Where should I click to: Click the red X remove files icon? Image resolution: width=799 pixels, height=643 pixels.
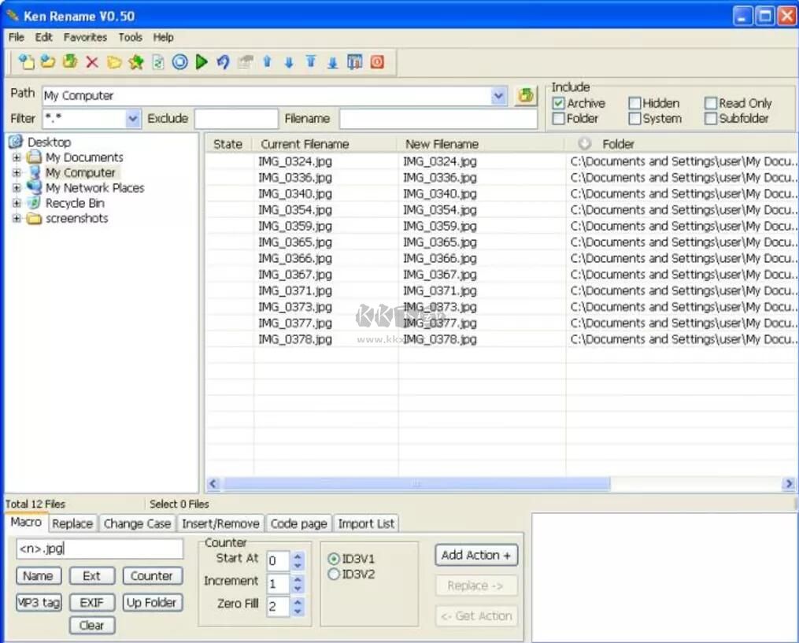(x=92, y=62)
